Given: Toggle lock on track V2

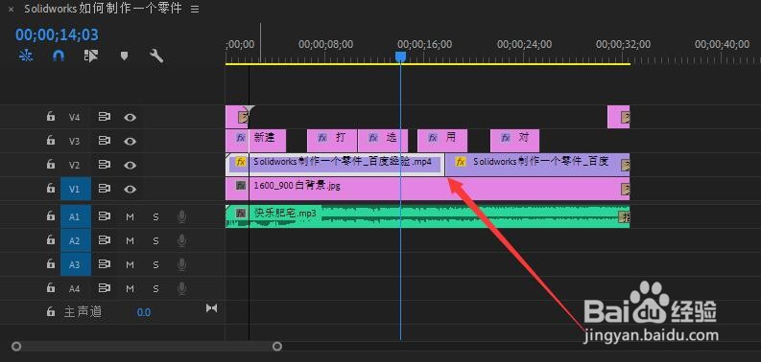Looking at the screenshot, I should 51,165.
